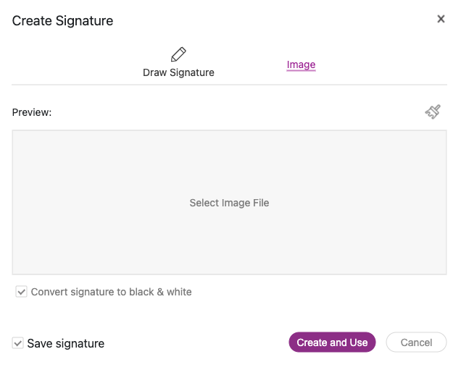Toggle Convert signature to black & white checkbox
Screen dimensions: 461x370
[22, 292]
